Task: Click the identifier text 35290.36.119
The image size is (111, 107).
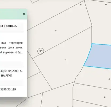Action: [8, 89]
